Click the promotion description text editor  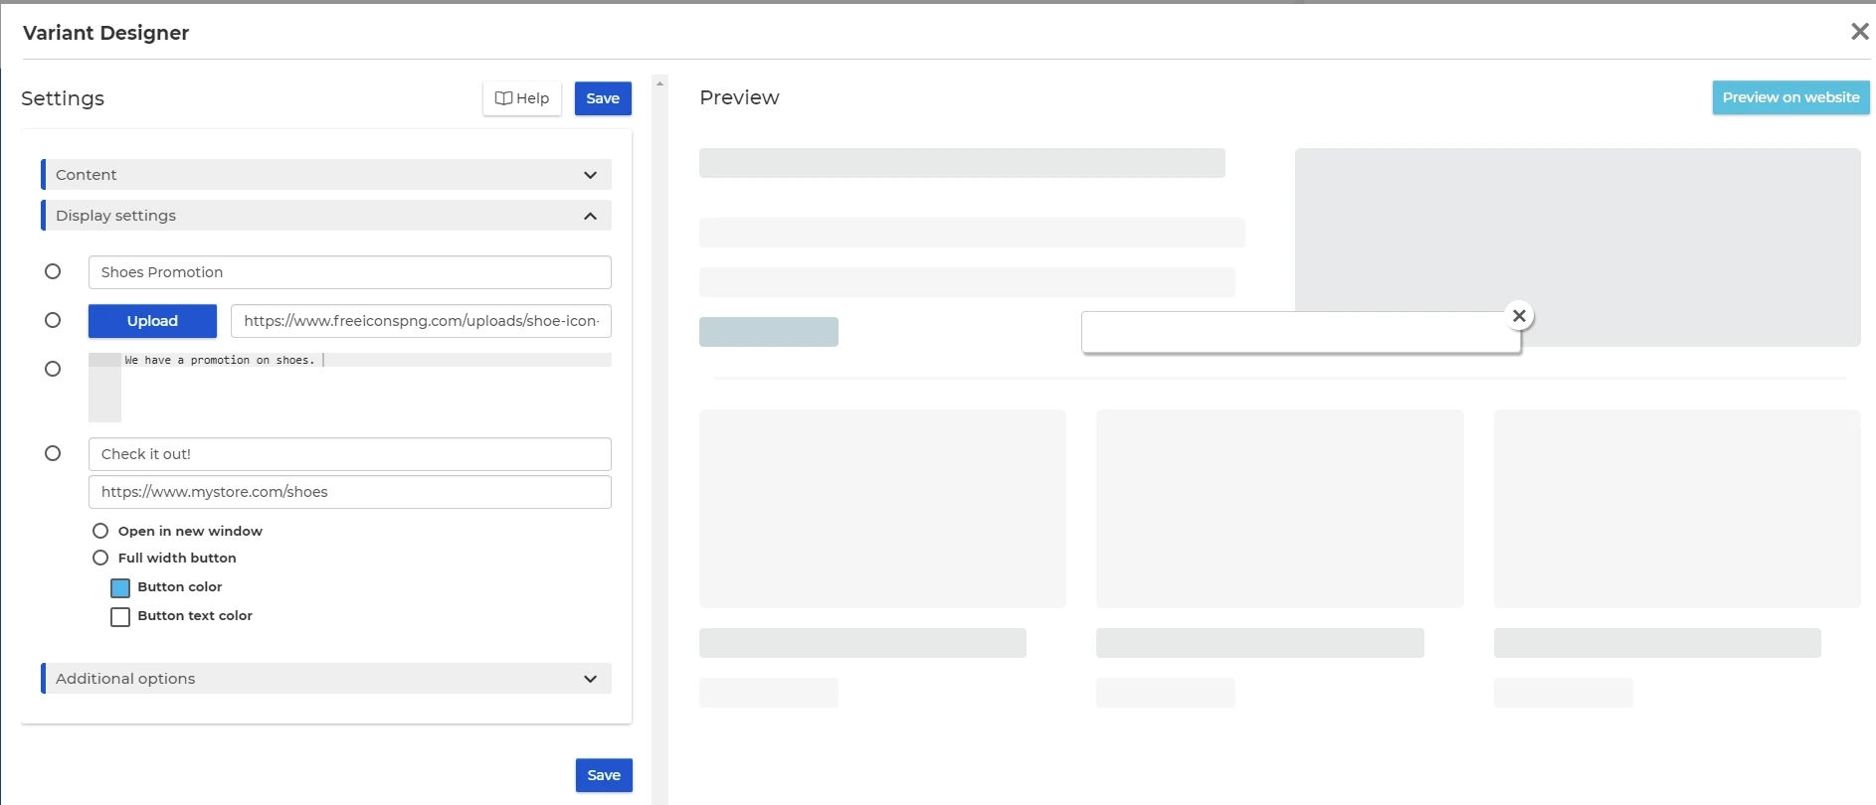point(364,388)
